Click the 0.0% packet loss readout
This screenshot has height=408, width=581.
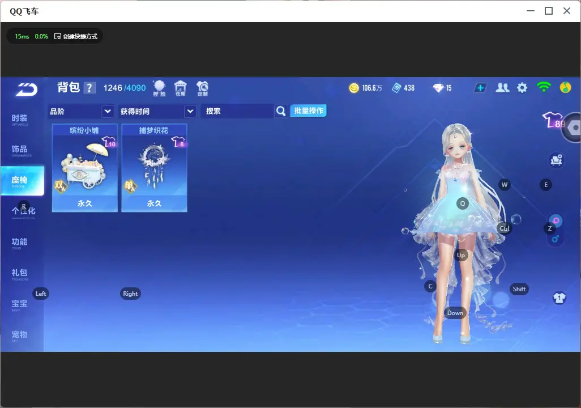pos(41,36)
